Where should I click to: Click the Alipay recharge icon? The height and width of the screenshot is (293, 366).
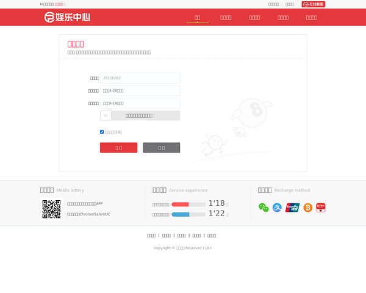[277, 208]
